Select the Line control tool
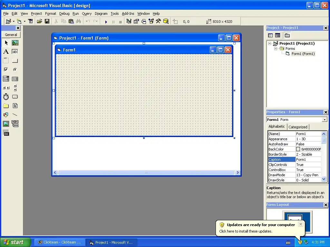Viewport: 330px width, 247px height. pos(15,115)
